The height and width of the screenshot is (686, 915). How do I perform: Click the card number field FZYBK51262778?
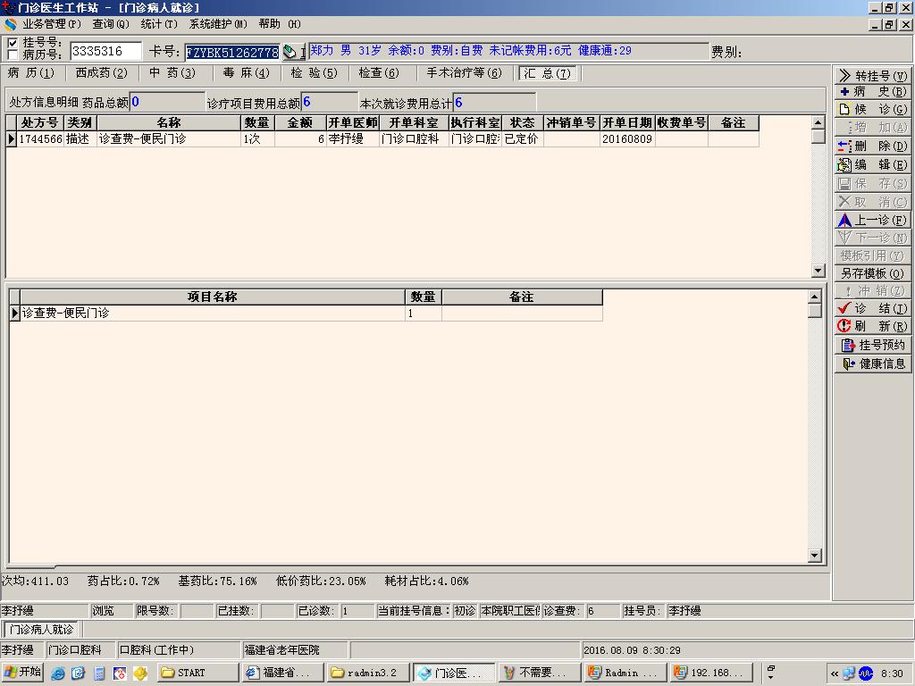(232, 52)
